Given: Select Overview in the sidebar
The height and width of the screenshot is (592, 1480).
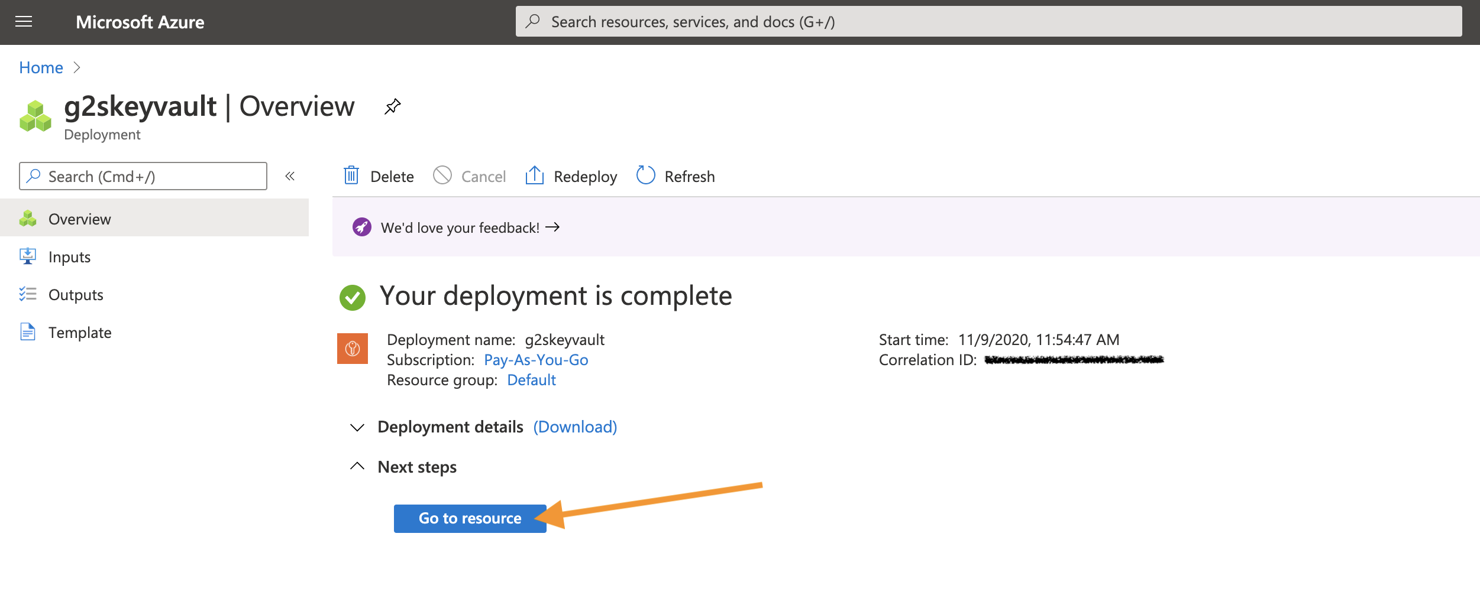Looking at the screenshot, I should (154, 219).
